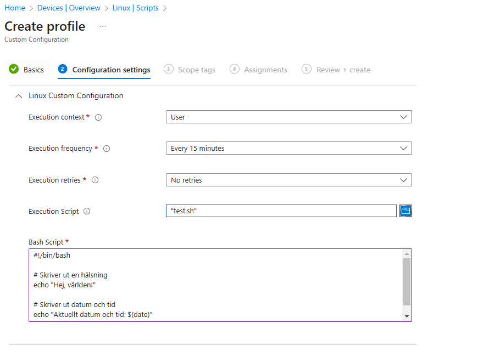Viewport: 495px width, 363px height.
Task: Click the info icon beside Execution frequency
Action: [x=107, y=149]
